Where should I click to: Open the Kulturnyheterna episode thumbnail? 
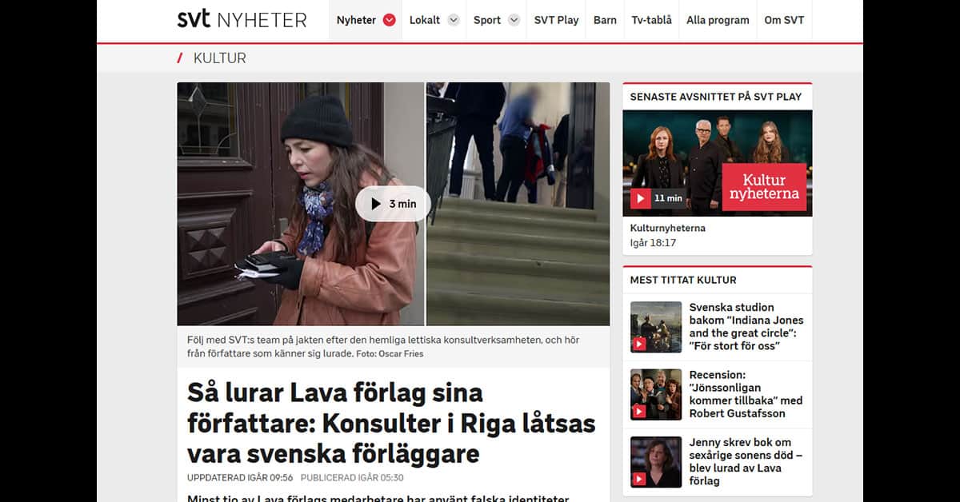(718, 163)
